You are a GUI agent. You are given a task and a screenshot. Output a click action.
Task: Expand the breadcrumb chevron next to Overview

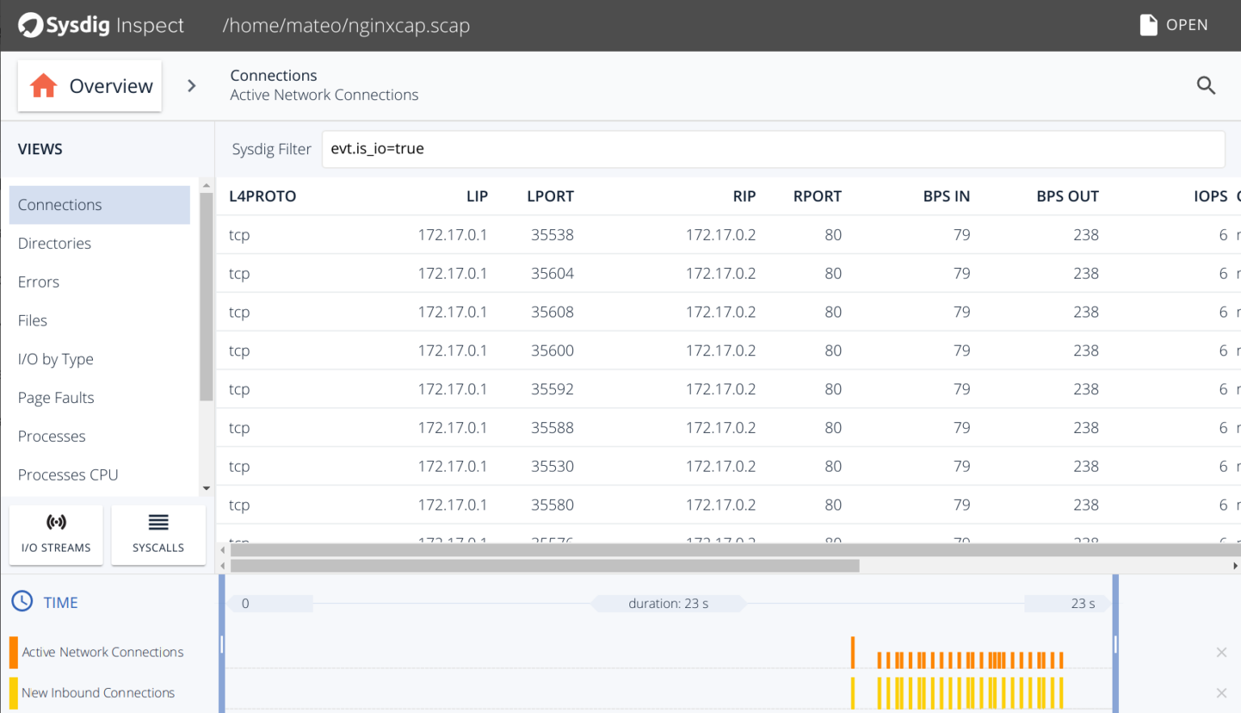pyautogui.click(x=191, y=85)
